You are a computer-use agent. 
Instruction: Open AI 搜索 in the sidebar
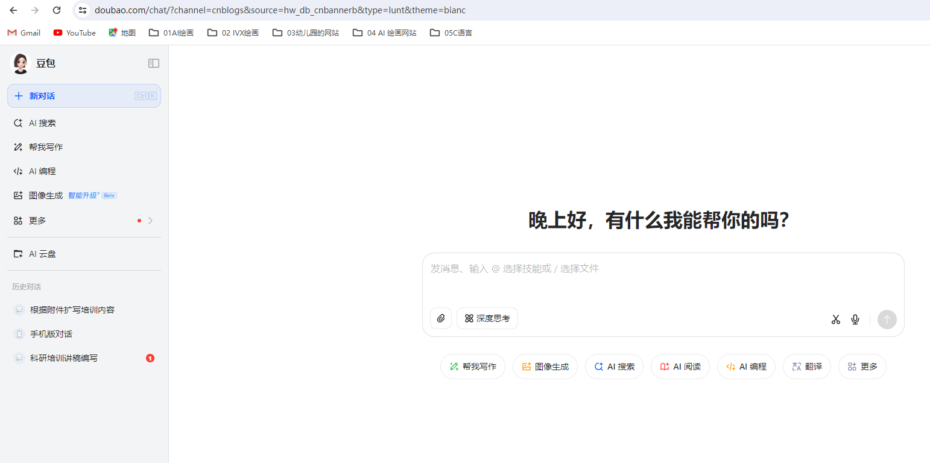tap(84, 123)
